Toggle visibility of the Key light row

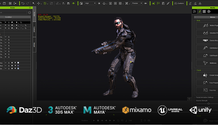[6, 63]
